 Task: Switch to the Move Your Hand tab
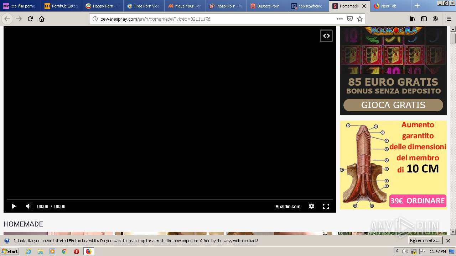point(185,6)
